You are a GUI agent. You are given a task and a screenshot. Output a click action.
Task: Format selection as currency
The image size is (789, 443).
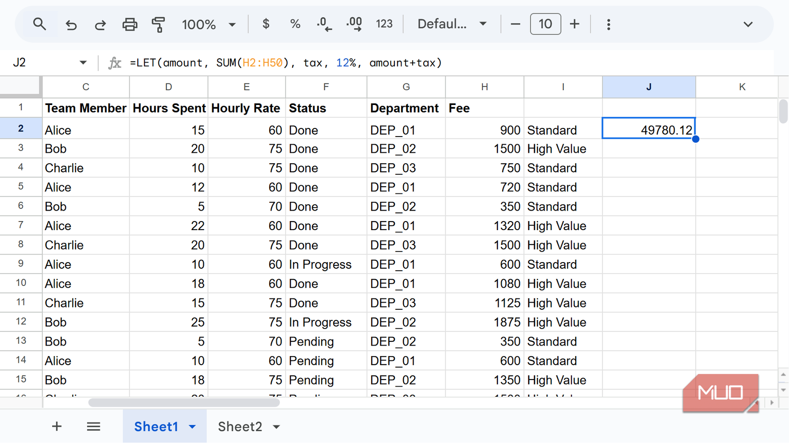click(266, 24)
